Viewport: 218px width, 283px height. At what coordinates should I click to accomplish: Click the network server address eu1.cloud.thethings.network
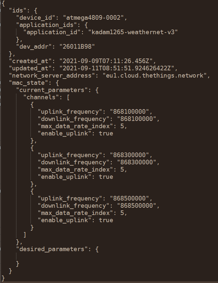pos(154,76)
